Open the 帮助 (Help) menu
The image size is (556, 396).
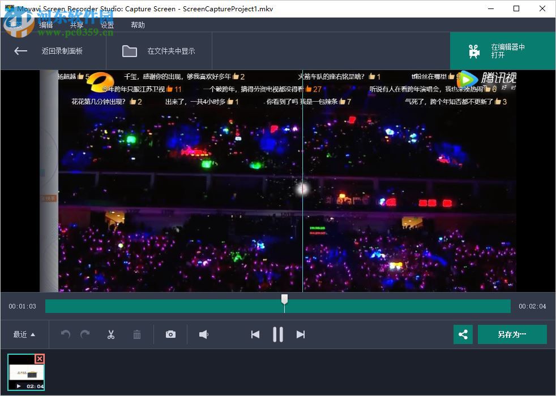(x=138, y=24)
